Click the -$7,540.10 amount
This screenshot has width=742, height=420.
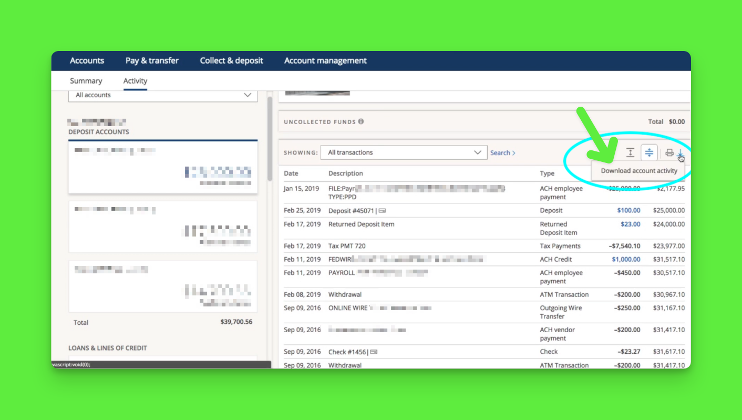pos(624,246)
